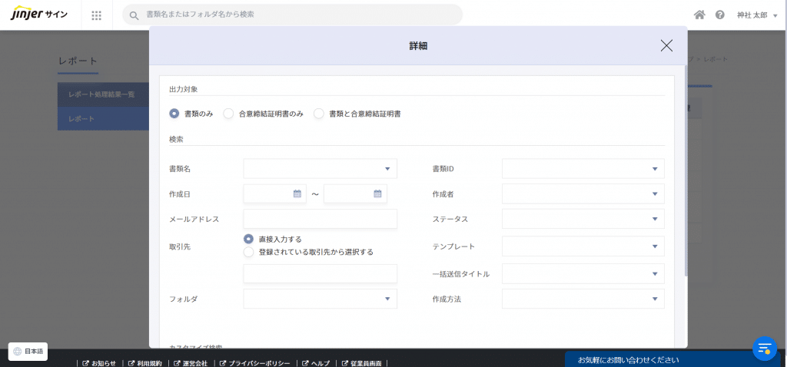787x367 pixels.
Task: Open calendar for creation end date
Action: coord(377,193)
